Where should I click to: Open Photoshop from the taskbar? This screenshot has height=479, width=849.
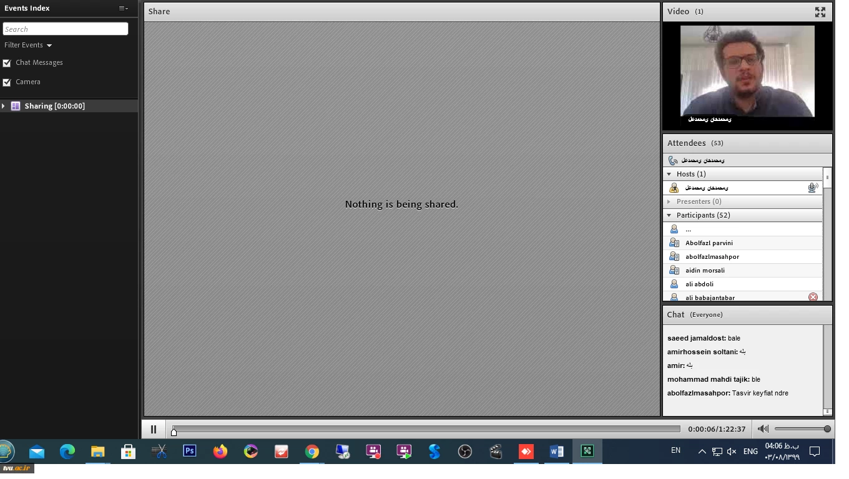pos(190,451)
